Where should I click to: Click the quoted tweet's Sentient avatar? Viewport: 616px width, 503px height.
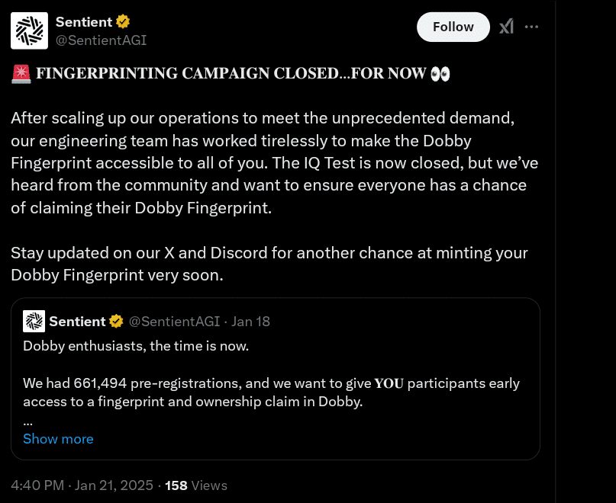pyautogui.click(x=34, y=321)
